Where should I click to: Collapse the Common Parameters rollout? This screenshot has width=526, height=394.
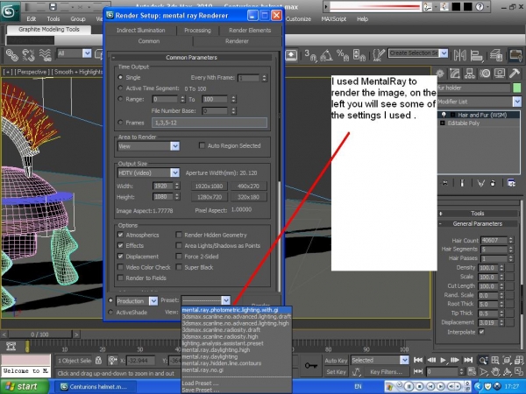[191, 57]
